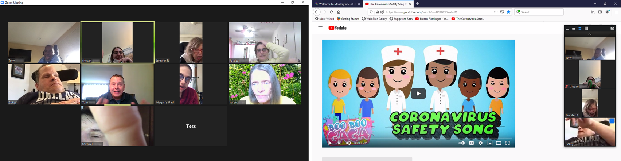Enable miniplayer mode
The width and height of the screenshot is (621, 161).
click(x=489, y=143)
